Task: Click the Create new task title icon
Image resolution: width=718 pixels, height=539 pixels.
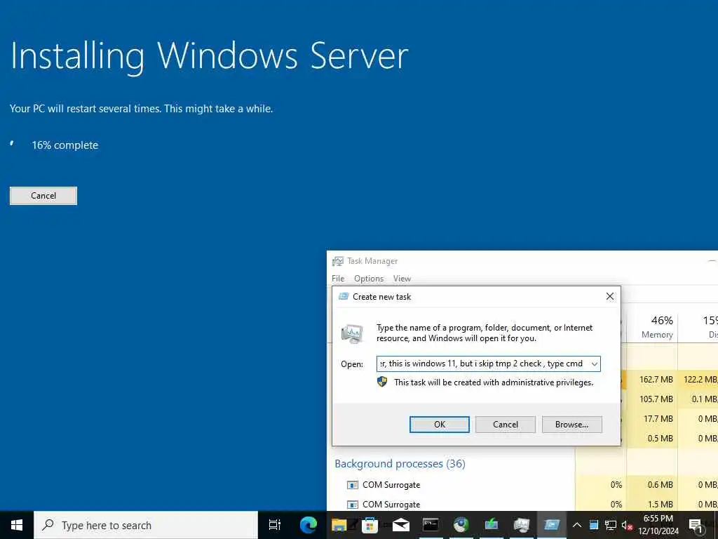Action: [x=344, y=297]
